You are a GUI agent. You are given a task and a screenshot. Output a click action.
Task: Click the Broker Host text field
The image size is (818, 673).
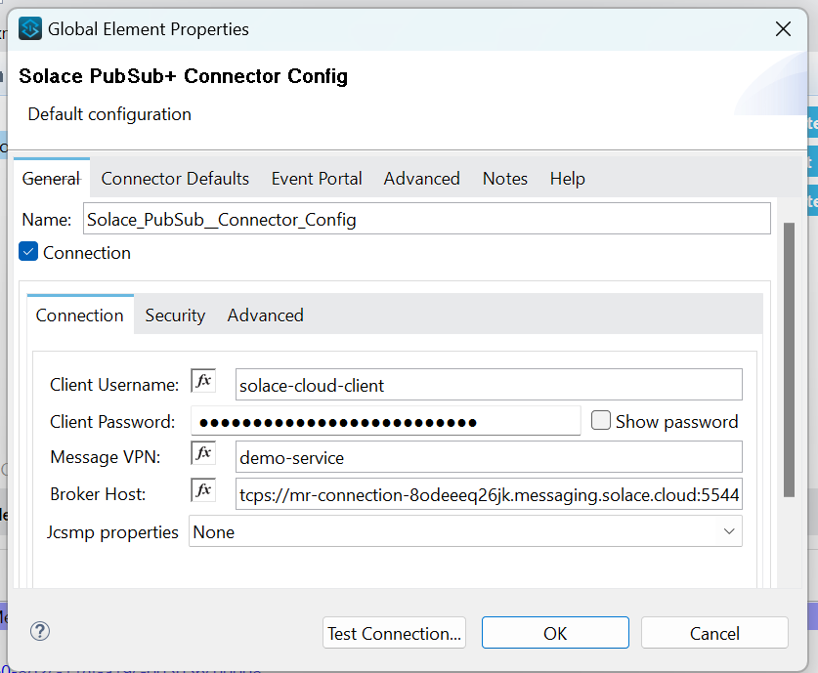click(x=489, y=495)
